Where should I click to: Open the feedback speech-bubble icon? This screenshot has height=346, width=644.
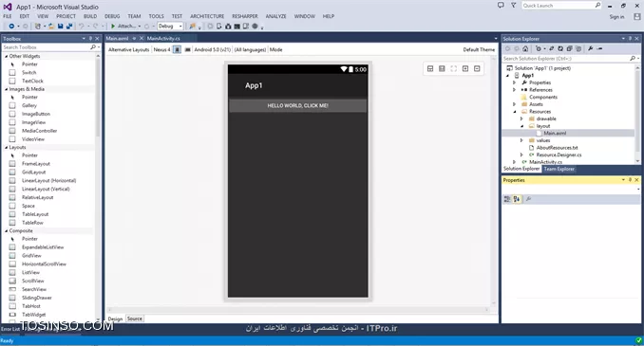click(x=501, y=6)
